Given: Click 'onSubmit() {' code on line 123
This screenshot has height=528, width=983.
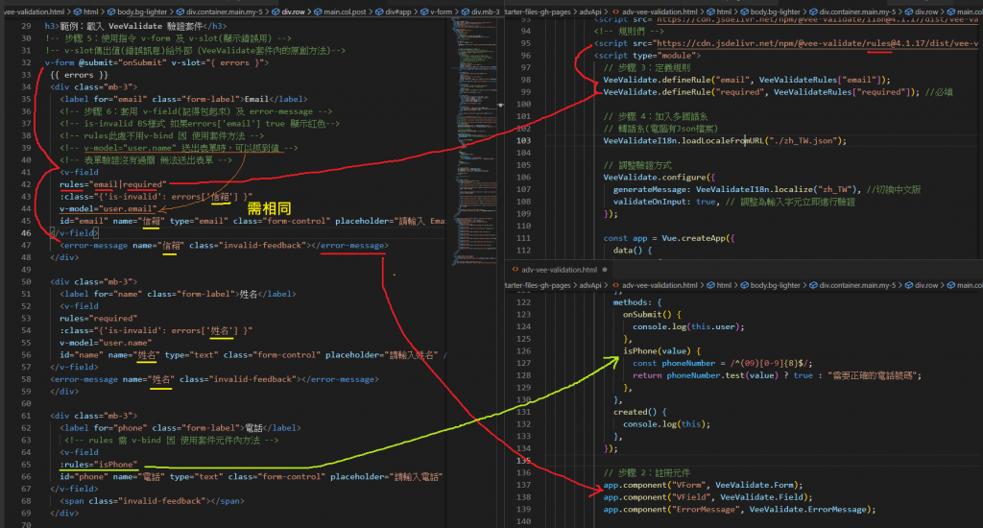Looking at the screenshot, I should [x=652, y=314].
